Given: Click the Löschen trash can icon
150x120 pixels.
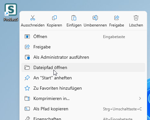Looking at the screenshot, I should (x=136, y=18).
